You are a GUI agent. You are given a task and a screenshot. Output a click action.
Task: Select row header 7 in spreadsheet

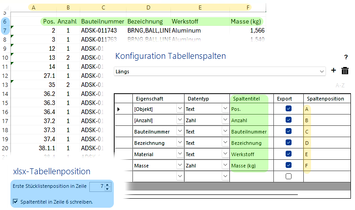click(5, 31)
